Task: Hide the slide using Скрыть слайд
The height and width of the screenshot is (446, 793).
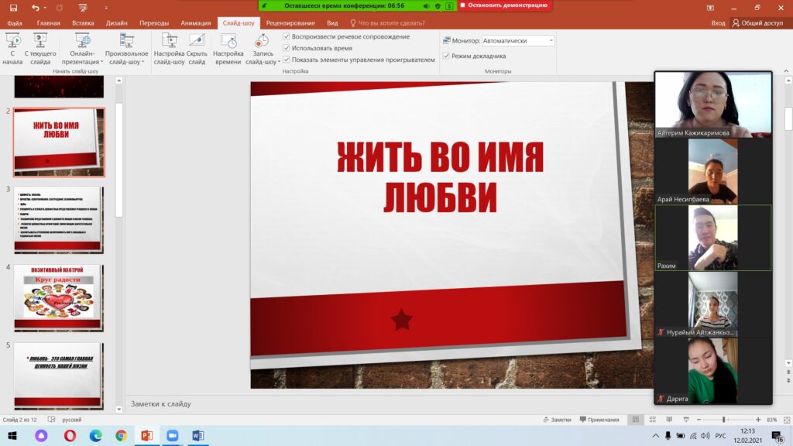Action: coord(197,49)
